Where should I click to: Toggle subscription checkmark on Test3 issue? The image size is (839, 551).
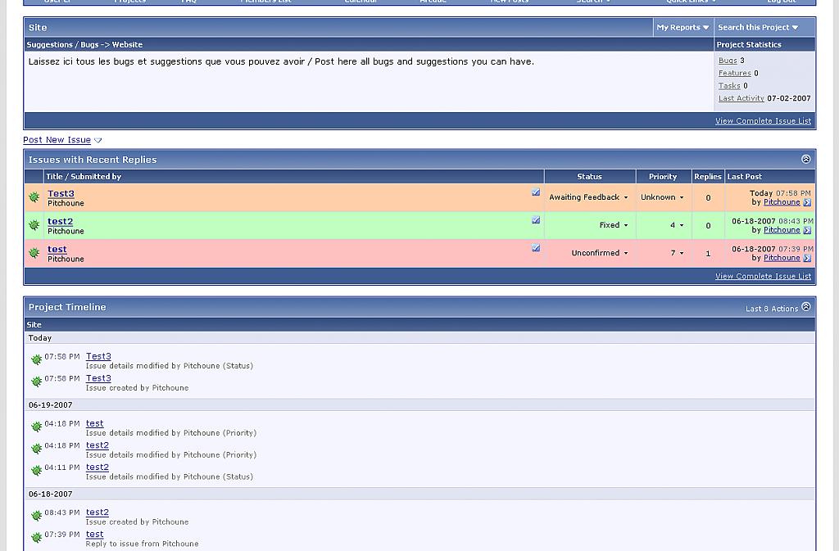[536, 192]
